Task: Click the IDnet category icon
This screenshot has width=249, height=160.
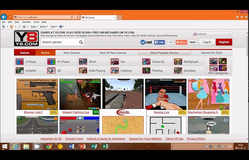Action: point(83,62)
